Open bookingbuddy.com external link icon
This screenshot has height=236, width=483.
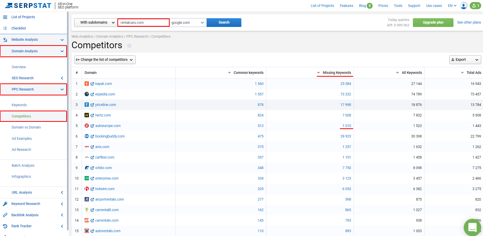(x=92, y=136)
